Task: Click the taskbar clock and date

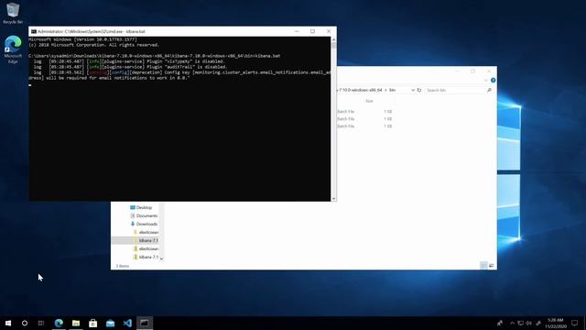Action: coord(556,323)
